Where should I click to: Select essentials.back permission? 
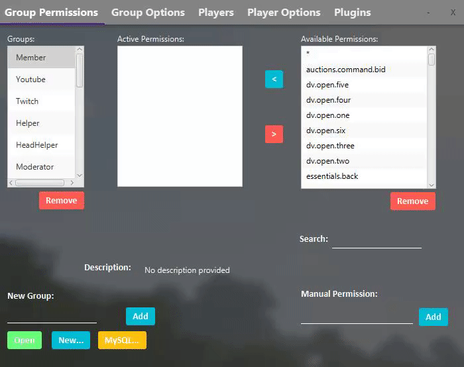point(364,176)
